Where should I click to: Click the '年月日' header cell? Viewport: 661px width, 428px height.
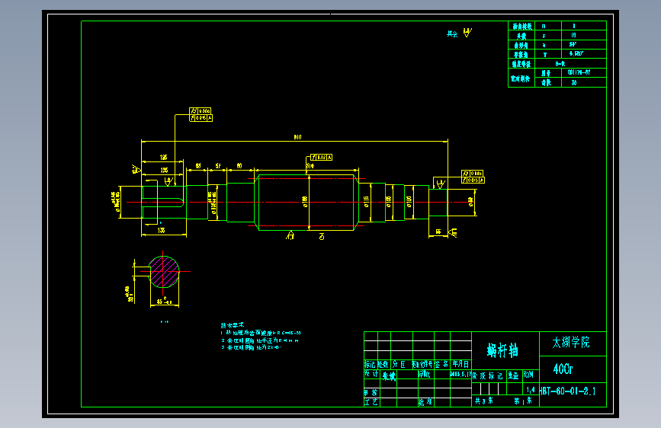460,364
